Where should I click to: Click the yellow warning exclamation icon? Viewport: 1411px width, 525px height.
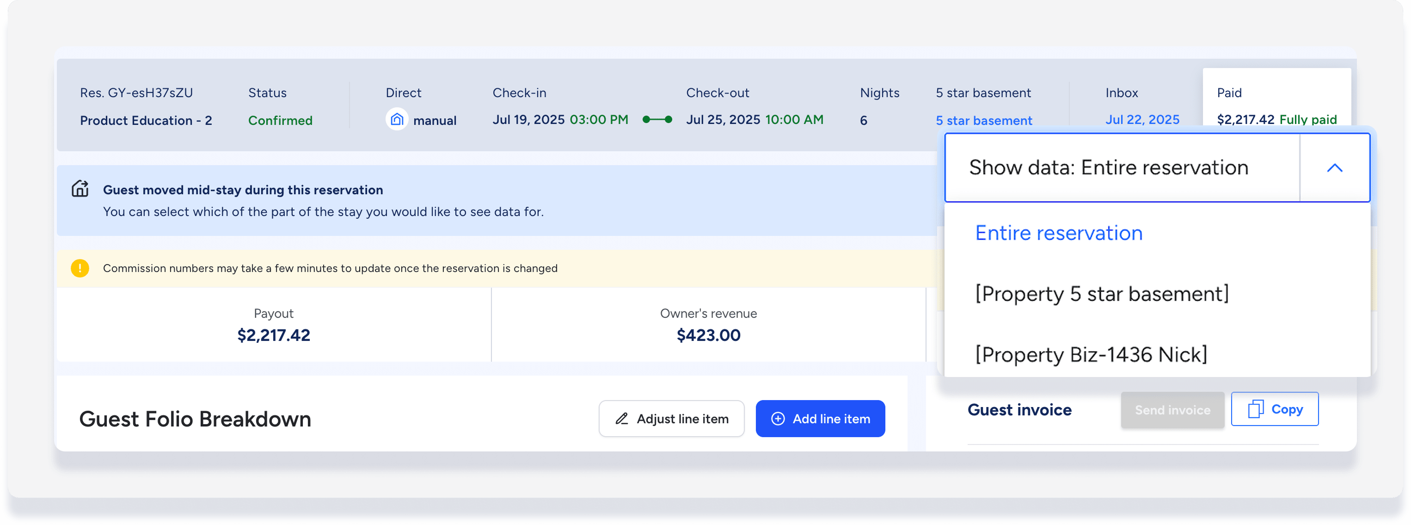80,268
